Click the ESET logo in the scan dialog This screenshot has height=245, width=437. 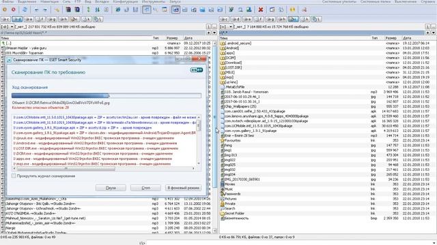point(197,70)
